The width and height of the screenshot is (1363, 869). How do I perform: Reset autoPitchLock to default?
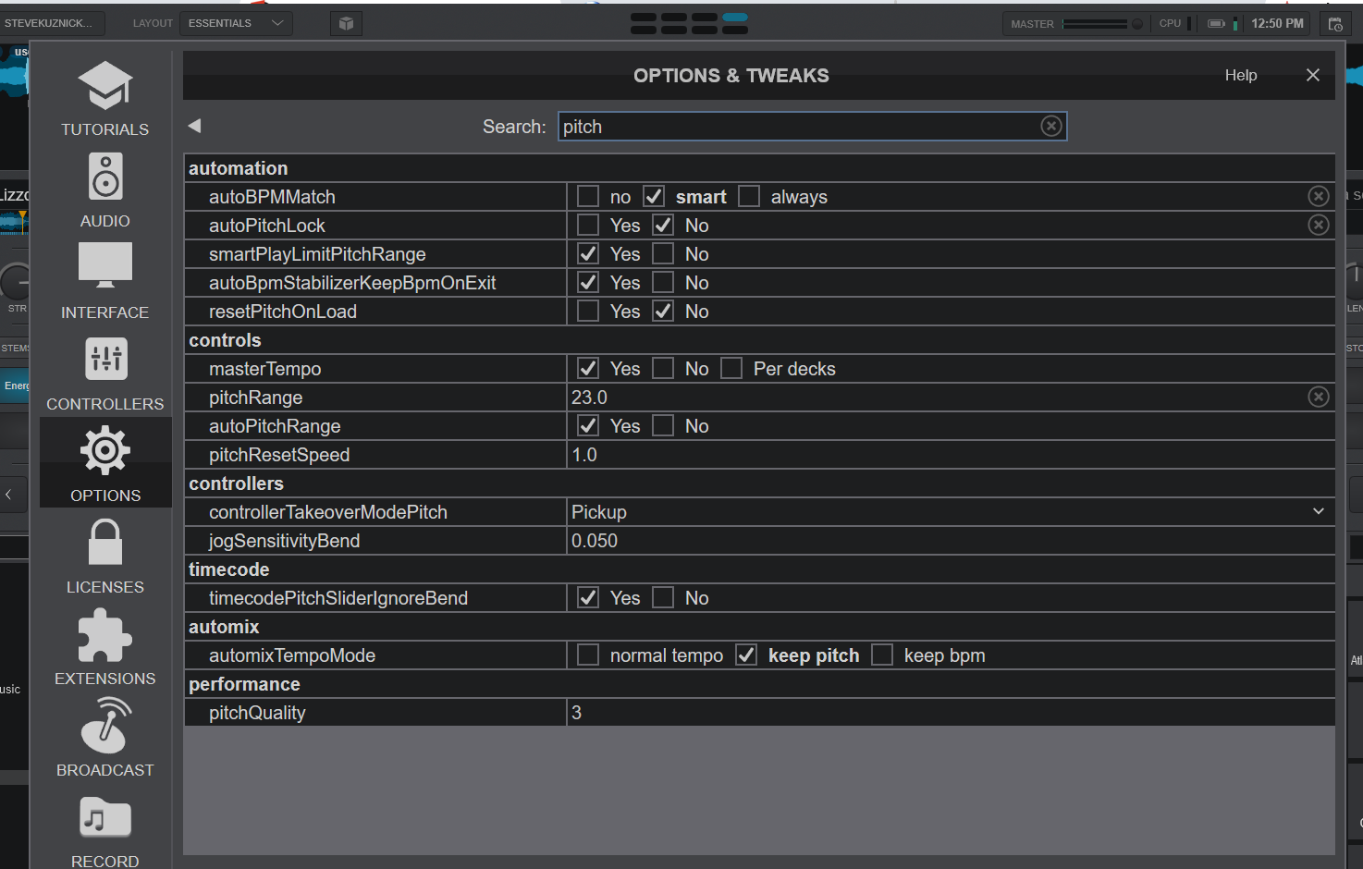1319,225
